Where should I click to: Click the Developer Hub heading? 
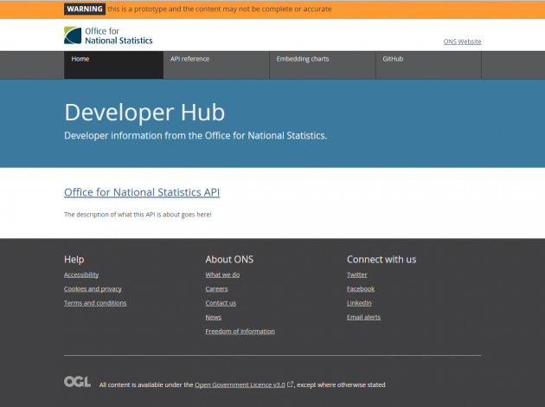[x=144, y=113]
